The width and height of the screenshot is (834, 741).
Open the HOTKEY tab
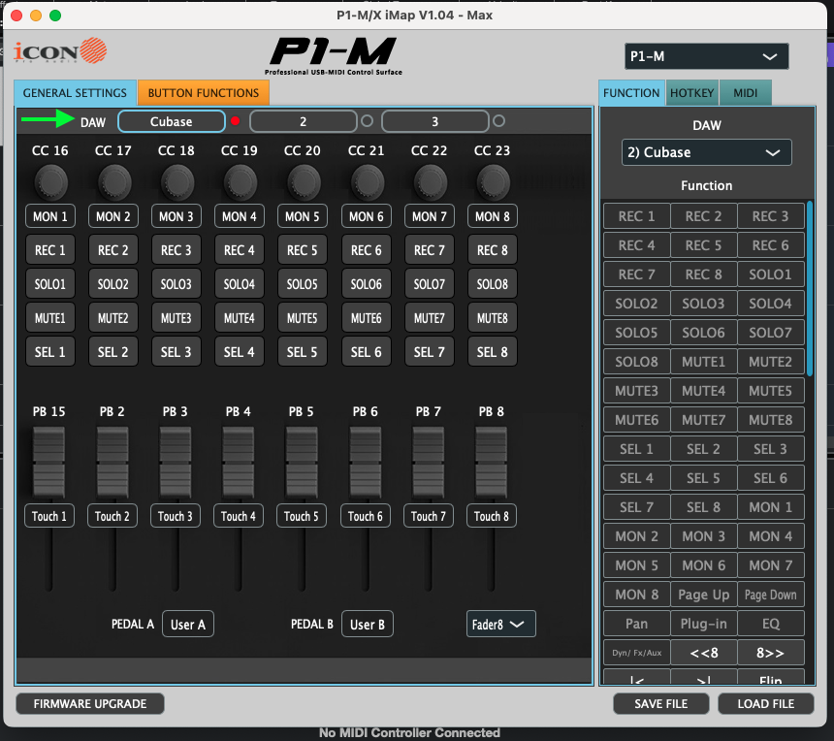(x=692, y=93)
